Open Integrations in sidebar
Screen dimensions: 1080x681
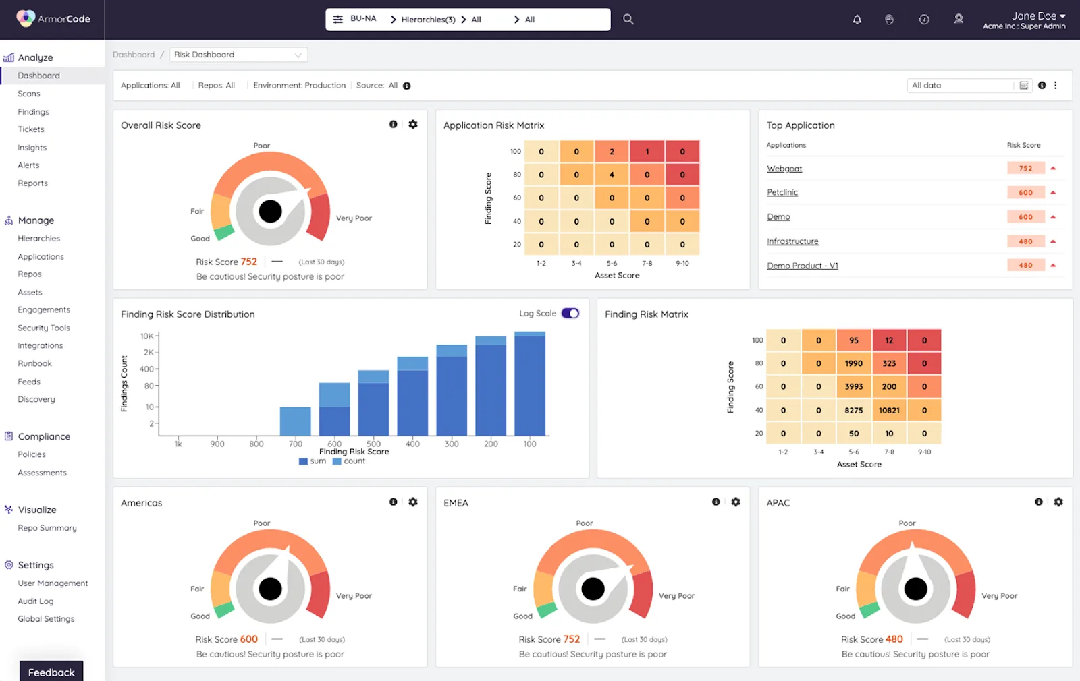click(x=40, y=345)
